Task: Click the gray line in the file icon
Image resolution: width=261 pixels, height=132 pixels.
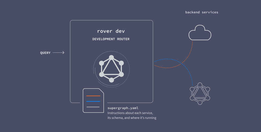Action: (93, 107)
